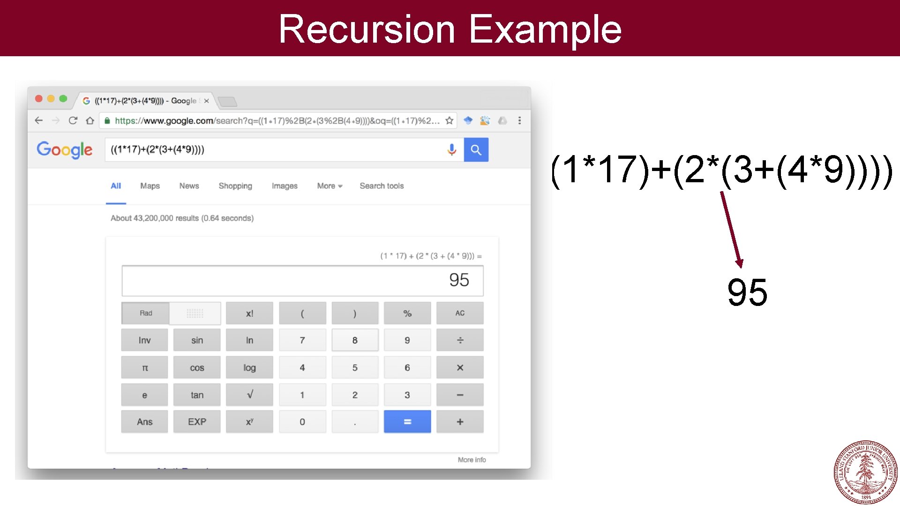Click the browser back navigation arrow icon
The height and width of the screenshot is (506, 900).
coord(37,120)
